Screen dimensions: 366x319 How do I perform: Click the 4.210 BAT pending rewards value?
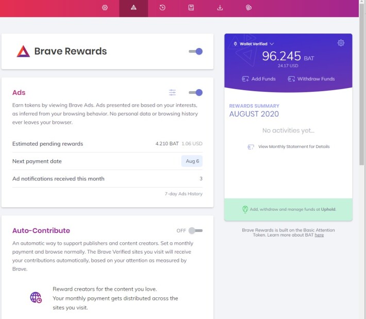pos(167,143)
